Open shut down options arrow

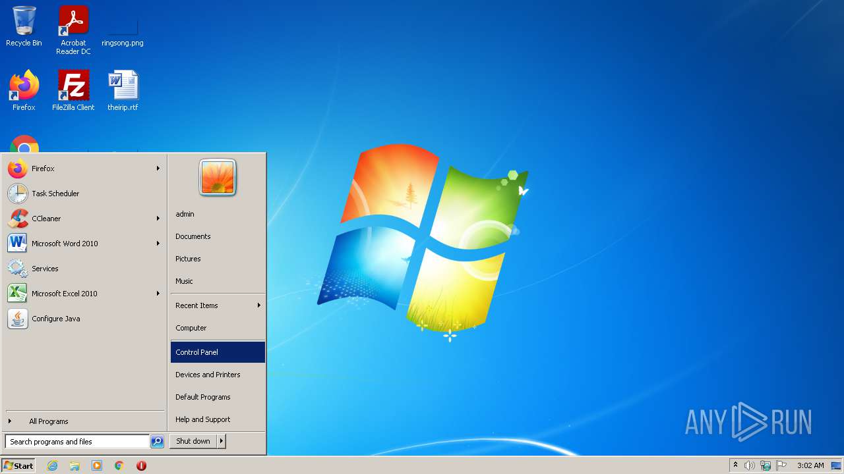click(x=222, y=441)
